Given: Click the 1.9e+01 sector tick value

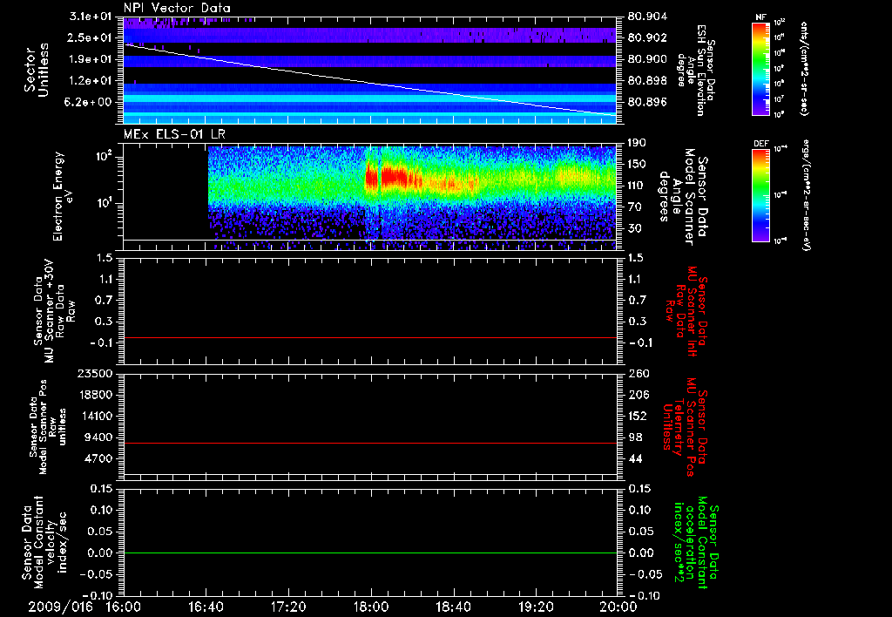Looking at the screenshot, I should (x=90, y=59).
